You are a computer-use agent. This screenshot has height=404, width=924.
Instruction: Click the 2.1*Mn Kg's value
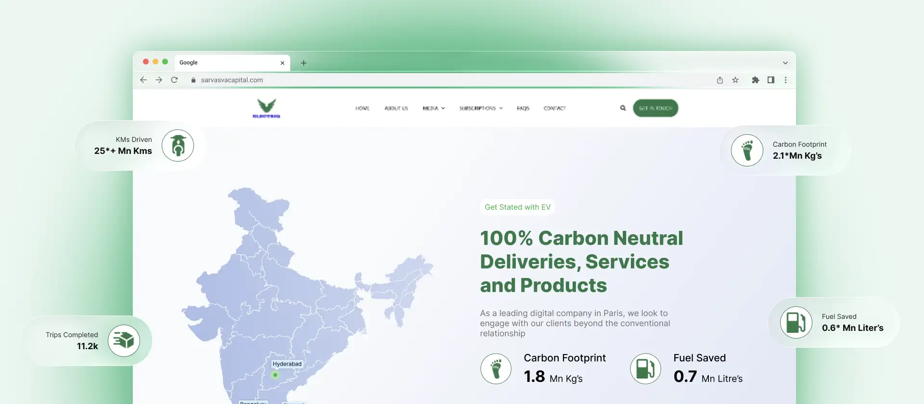[x=797, y=156]
